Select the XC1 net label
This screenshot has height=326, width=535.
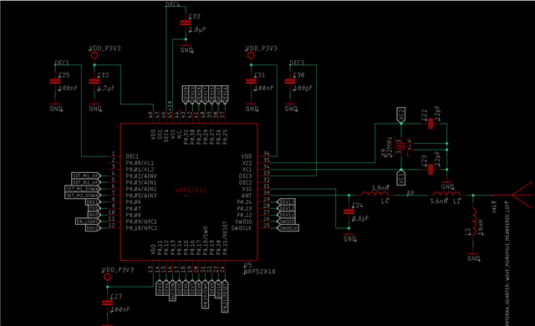pos(401,178)
